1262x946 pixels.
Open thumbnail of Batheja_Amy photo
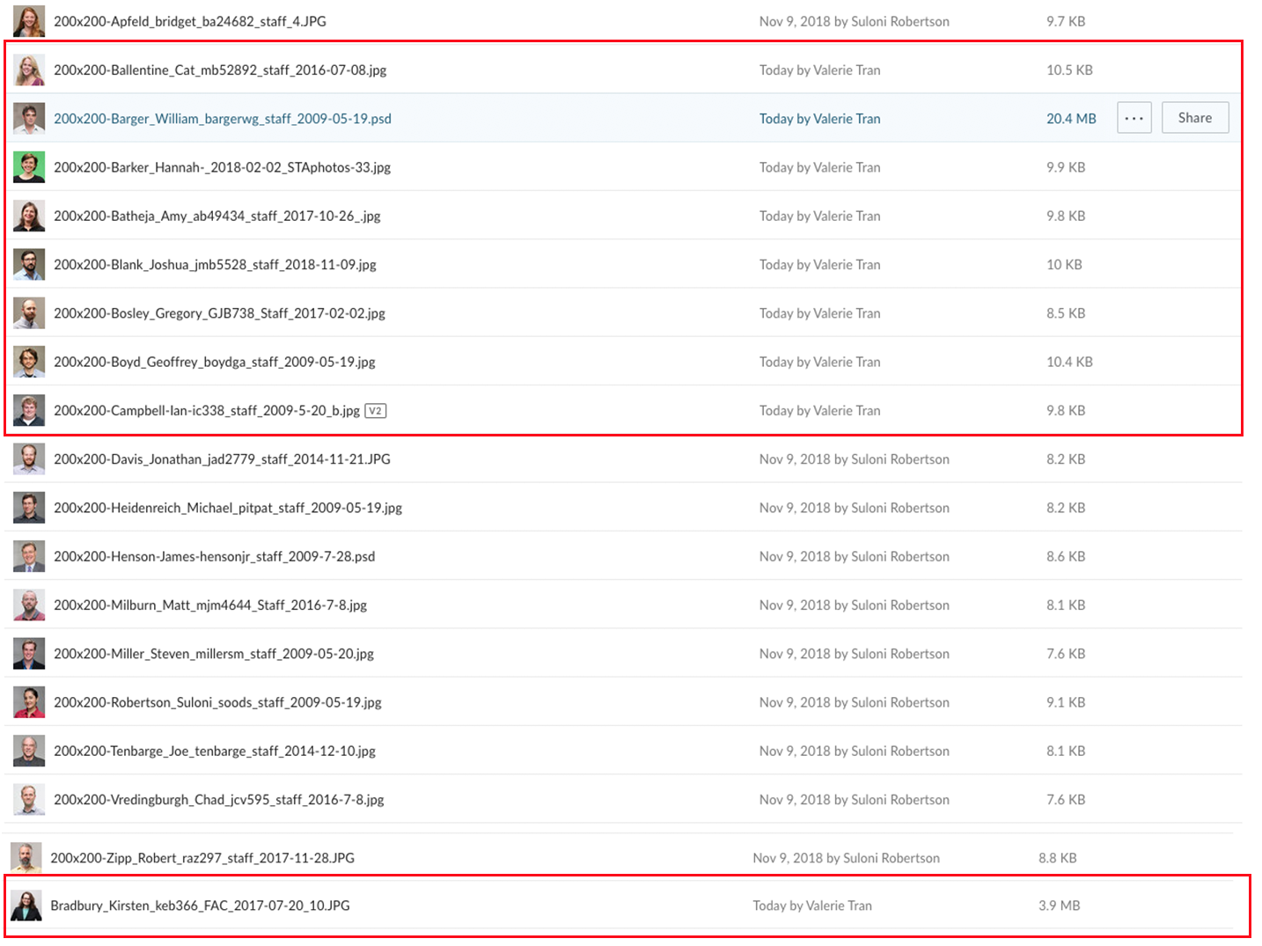coord(29,216)
